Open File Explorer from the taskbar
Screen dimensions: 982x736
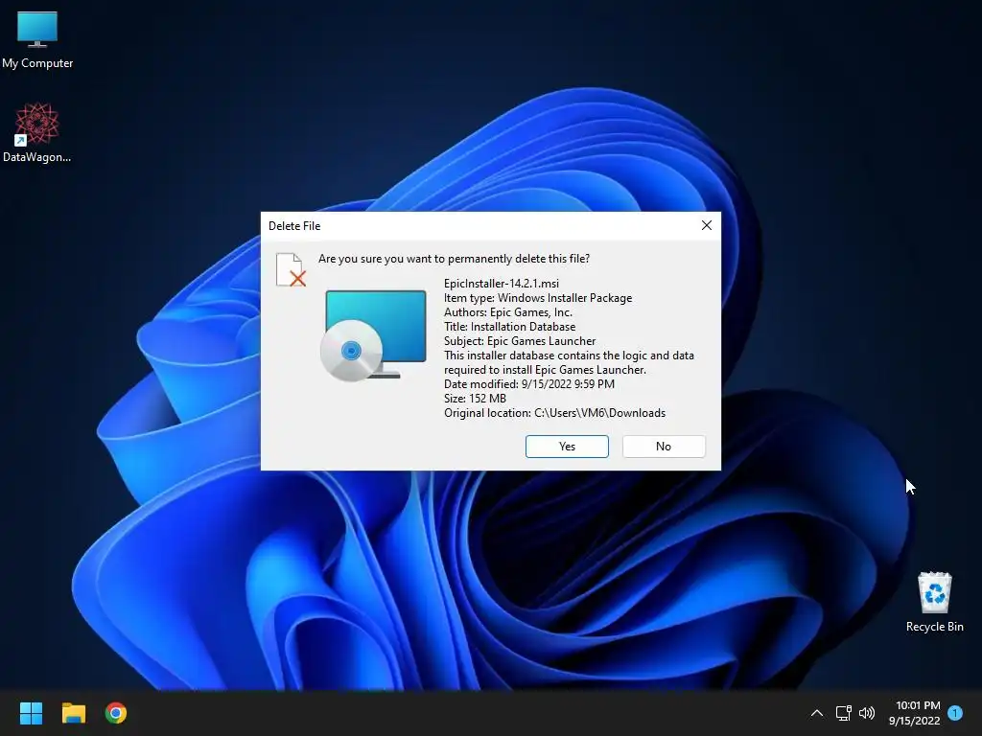coord(73,713)
